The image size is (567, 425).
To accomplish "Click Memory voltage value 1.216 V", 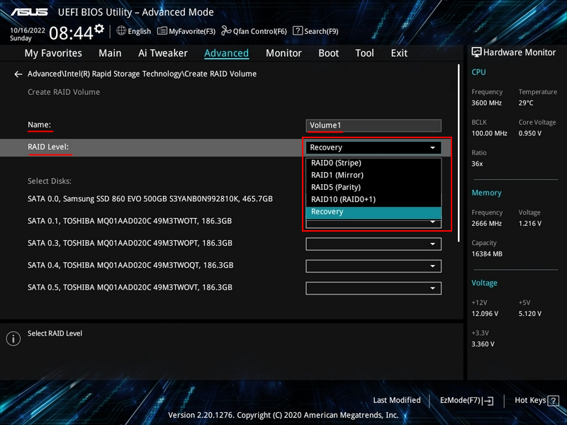I will click(529, 223).
